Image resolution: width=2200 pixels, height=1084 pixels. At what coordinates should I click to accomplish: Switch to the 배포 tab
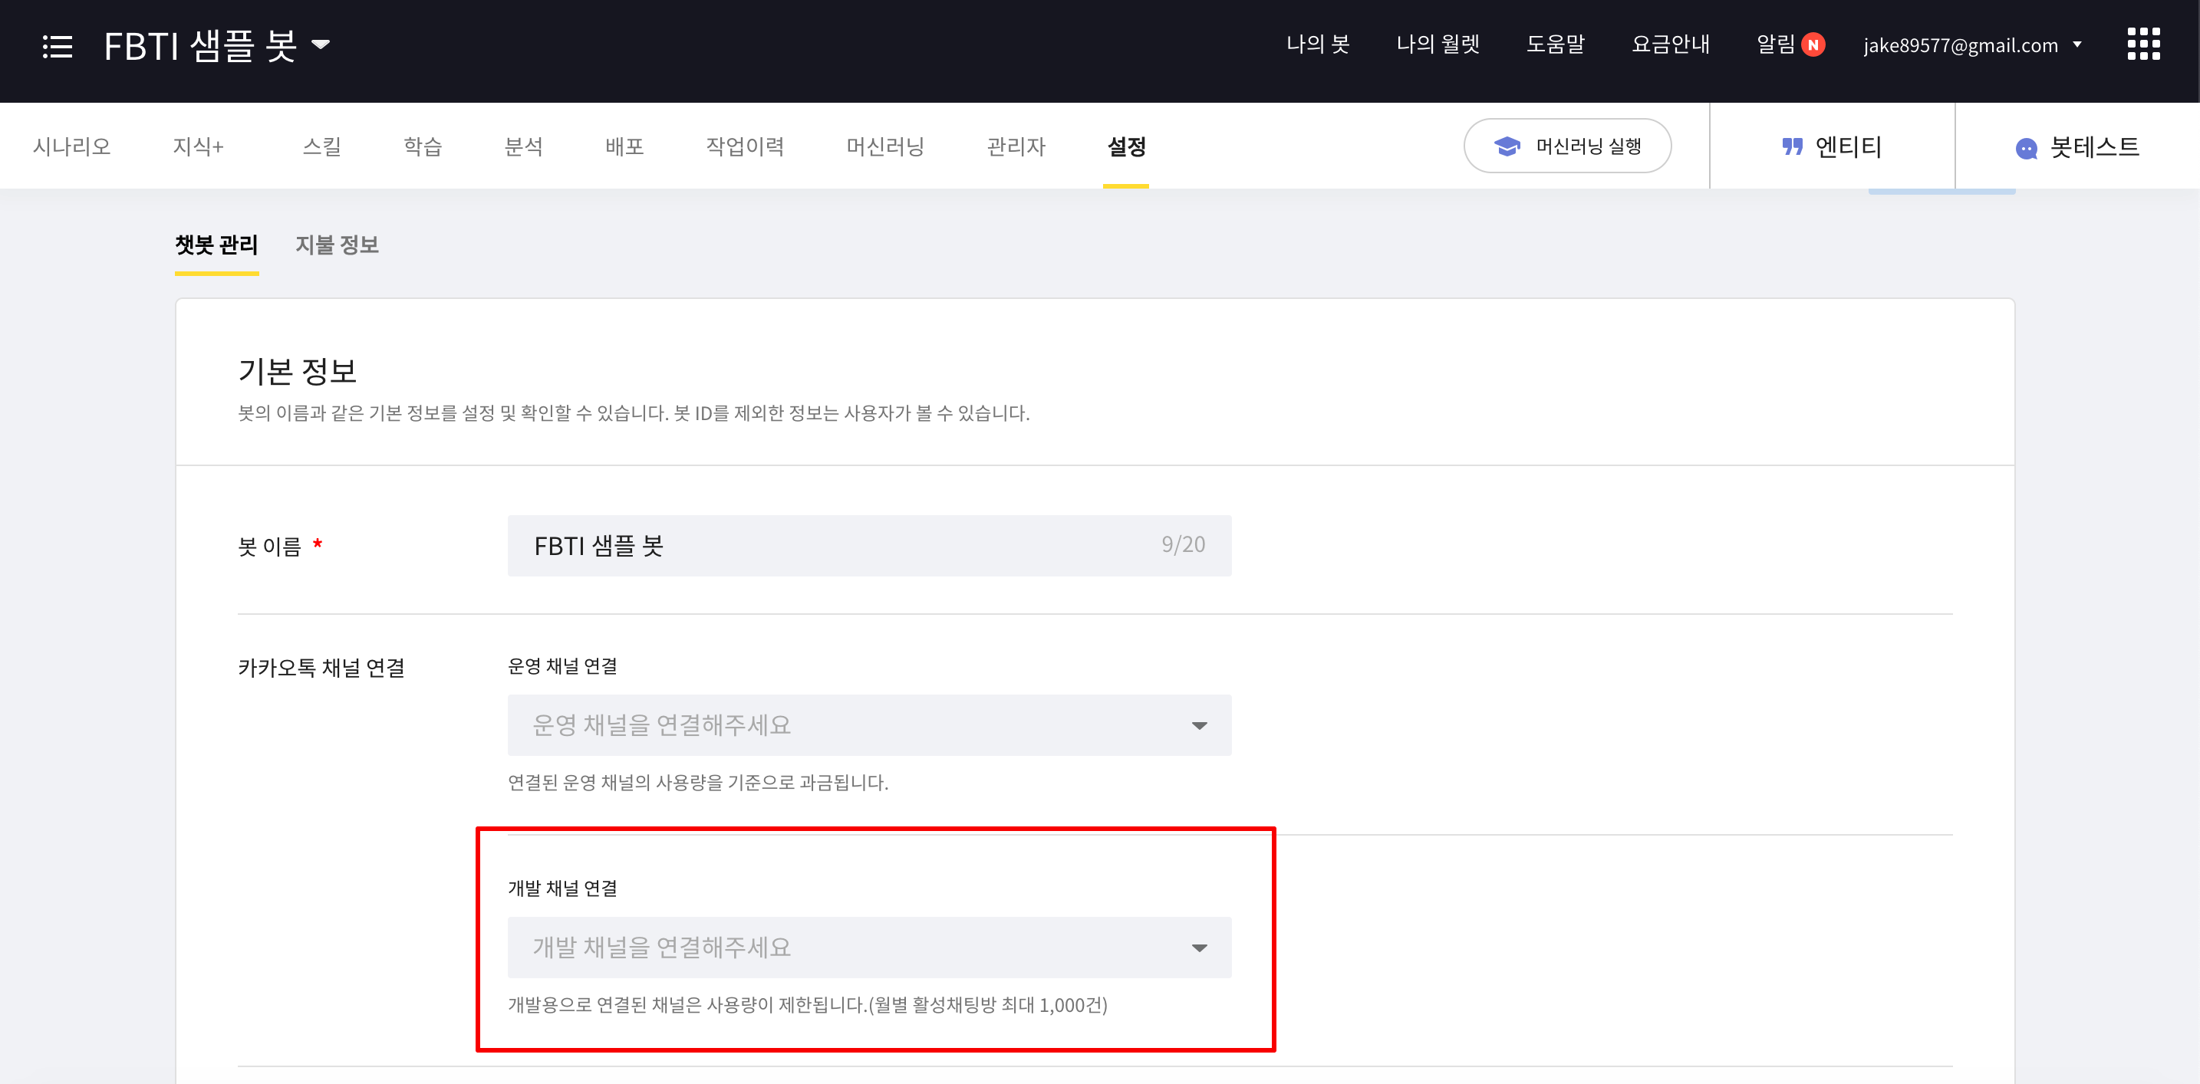pyautogui.click(x=624, y=147)
